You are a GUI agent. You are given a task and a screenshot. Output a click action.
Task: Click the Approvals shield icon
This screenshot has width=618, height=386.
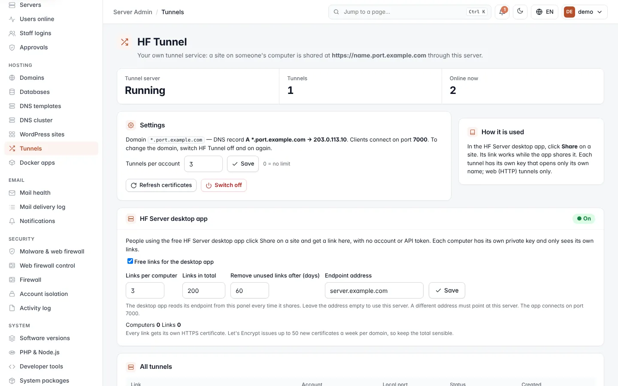pyautogui.click(x=12, y=48)
